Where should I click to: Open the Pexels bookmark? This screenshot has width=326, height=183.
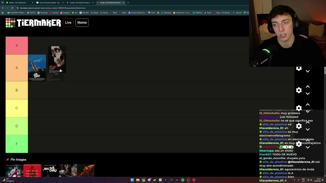[208, 13]
